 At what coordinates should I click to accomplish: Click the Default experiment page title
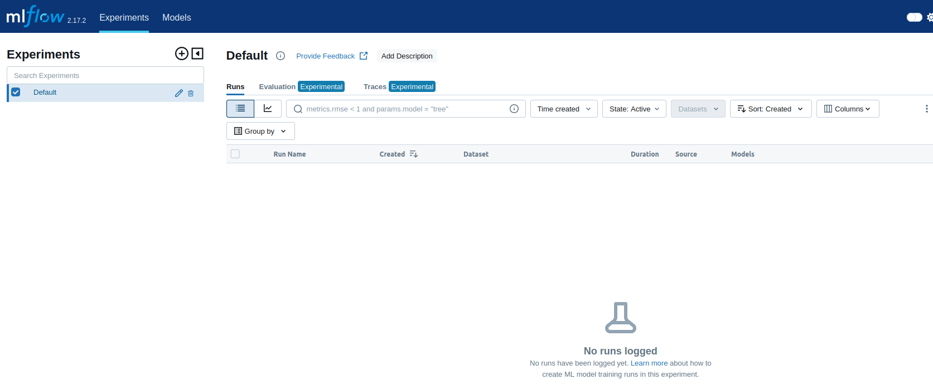tap(247, 55)
